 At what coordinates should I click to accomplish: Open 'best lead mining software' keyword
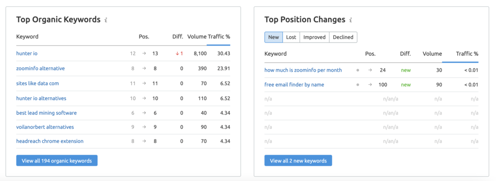[x=46, y=113]
